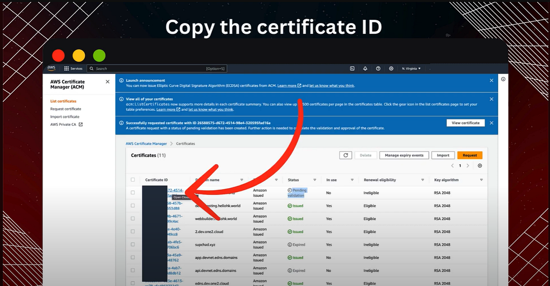Open table preferences gear icon
550x286 pixels.
pyautogui.click(x=480, y=165)
